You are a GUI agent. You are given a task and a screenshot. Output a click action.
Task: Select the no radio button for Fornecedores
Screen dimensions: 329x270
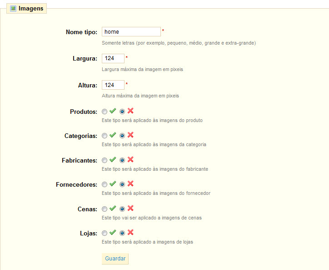point(122,184)
